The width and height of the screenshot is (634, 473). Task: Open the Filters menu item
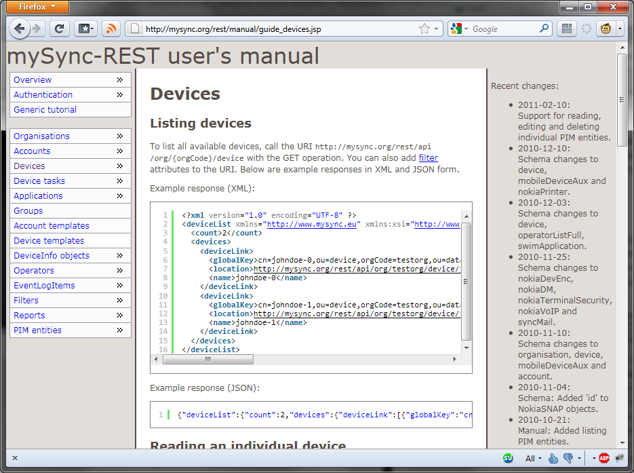(71, 301)
